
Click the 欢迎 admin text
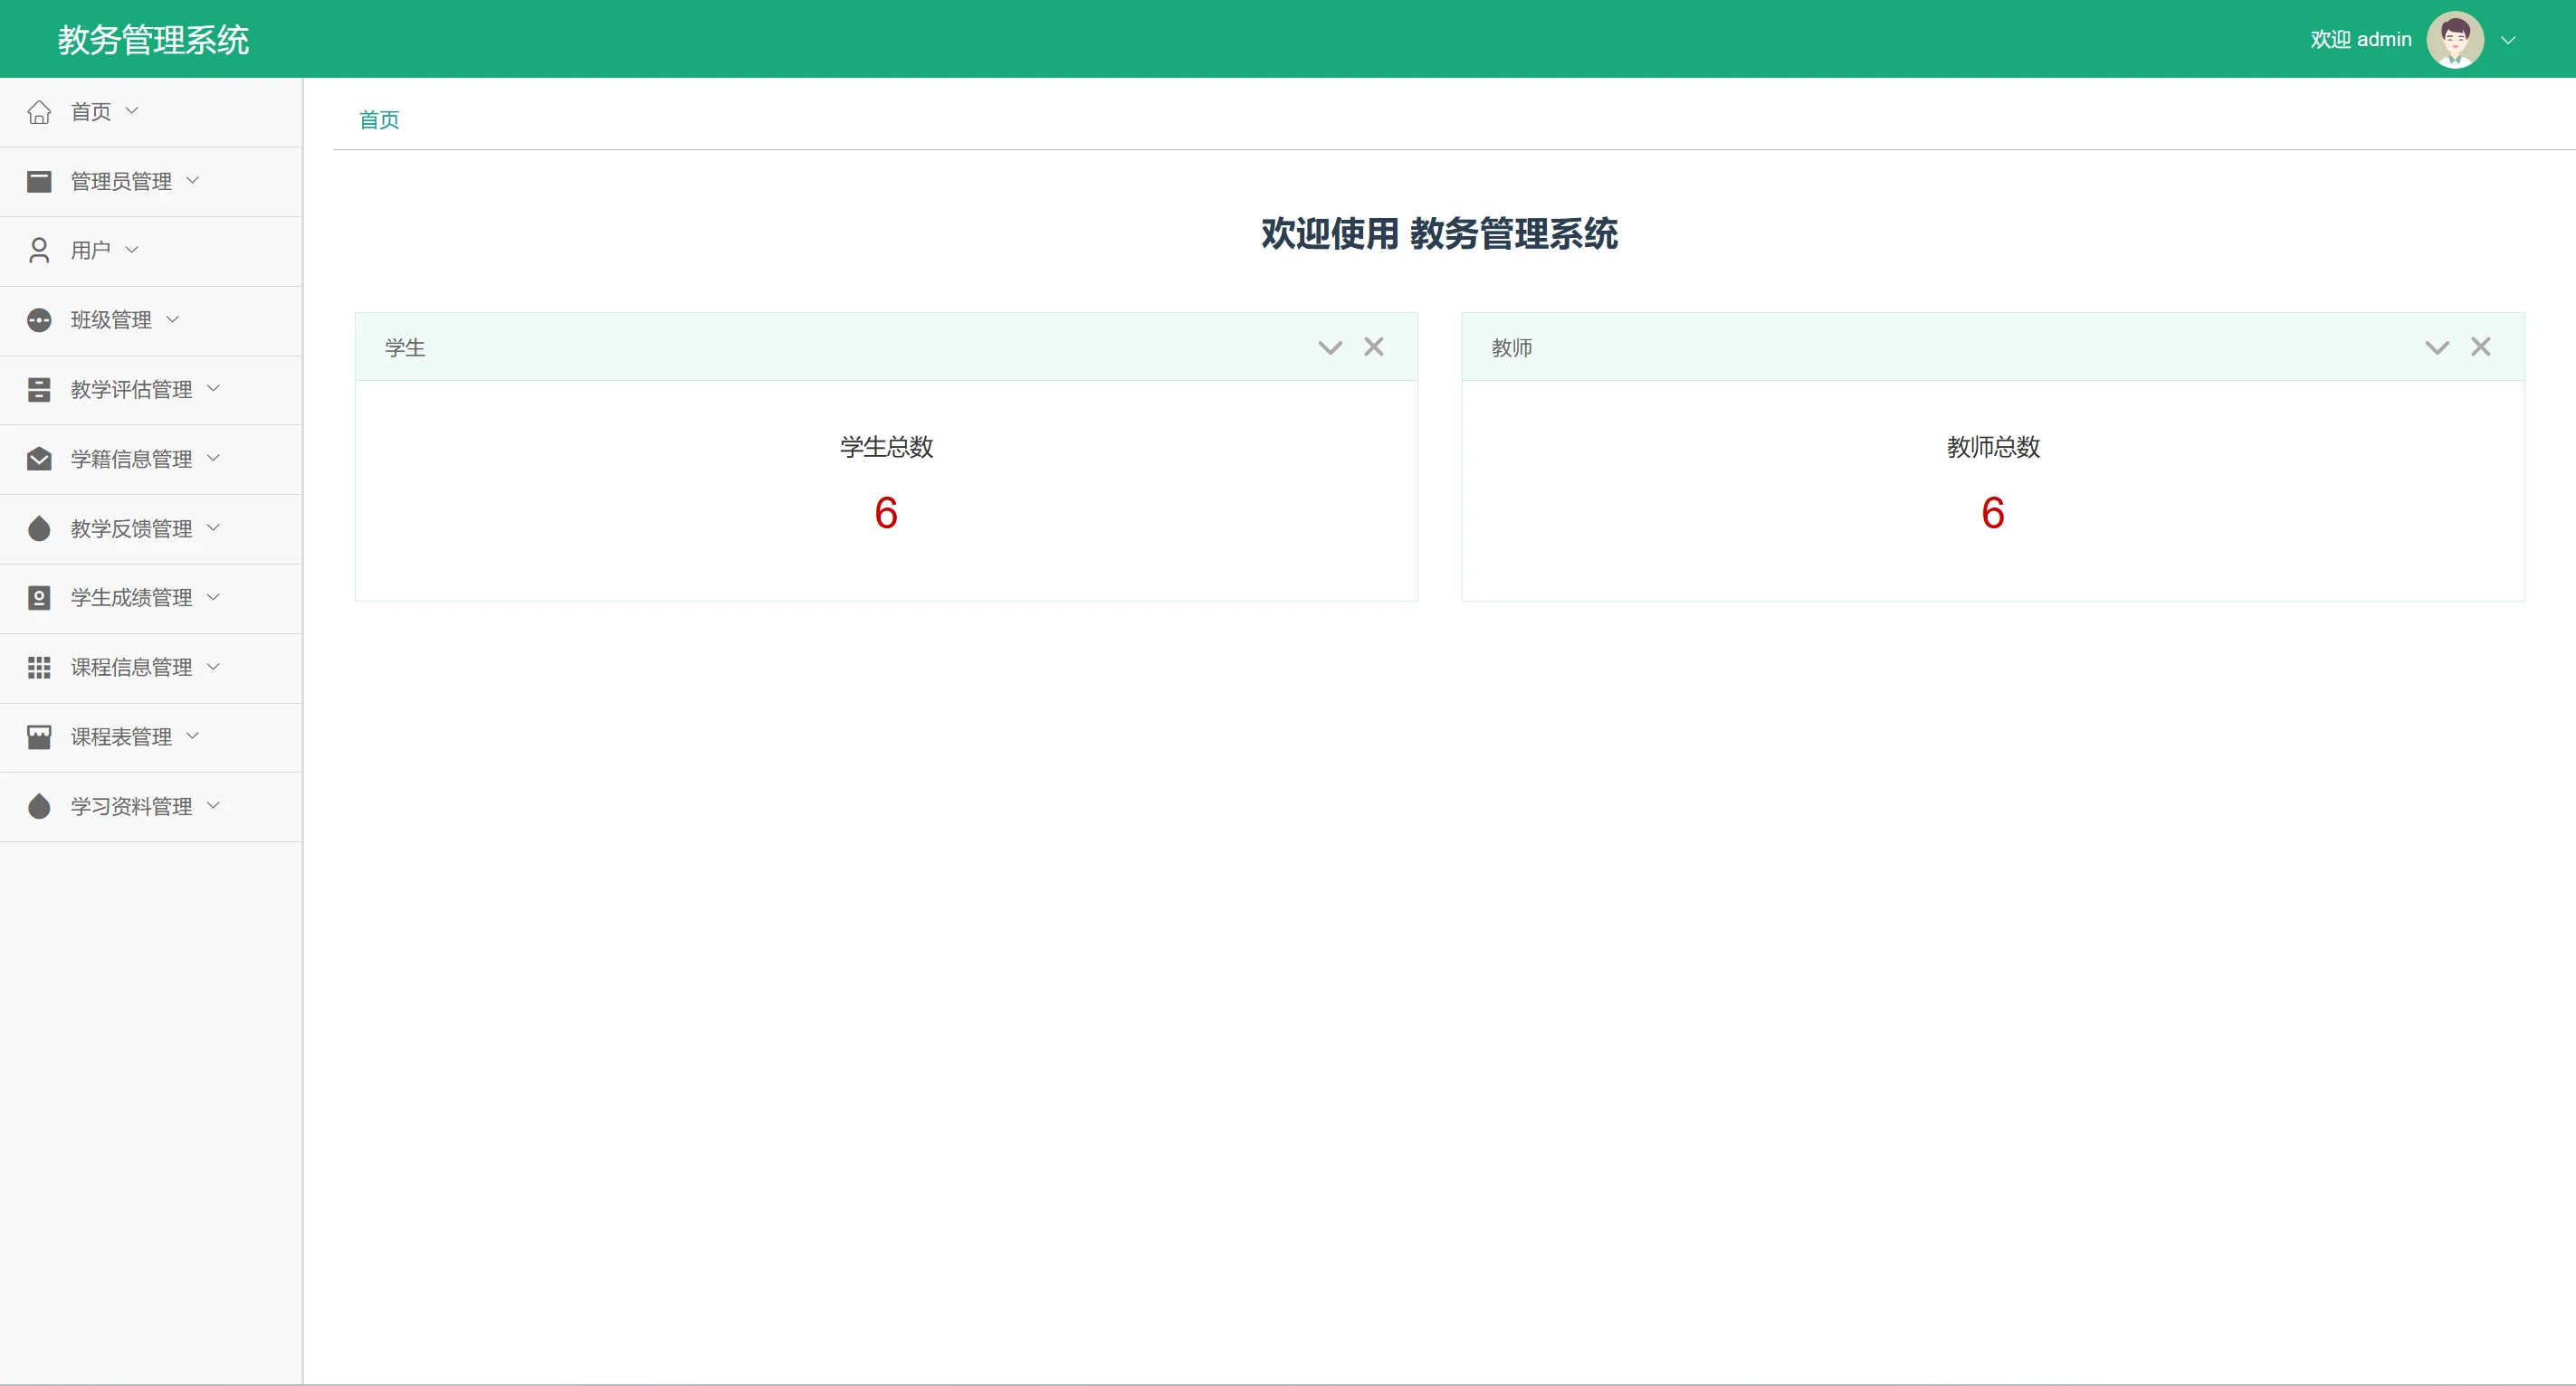2360,40
